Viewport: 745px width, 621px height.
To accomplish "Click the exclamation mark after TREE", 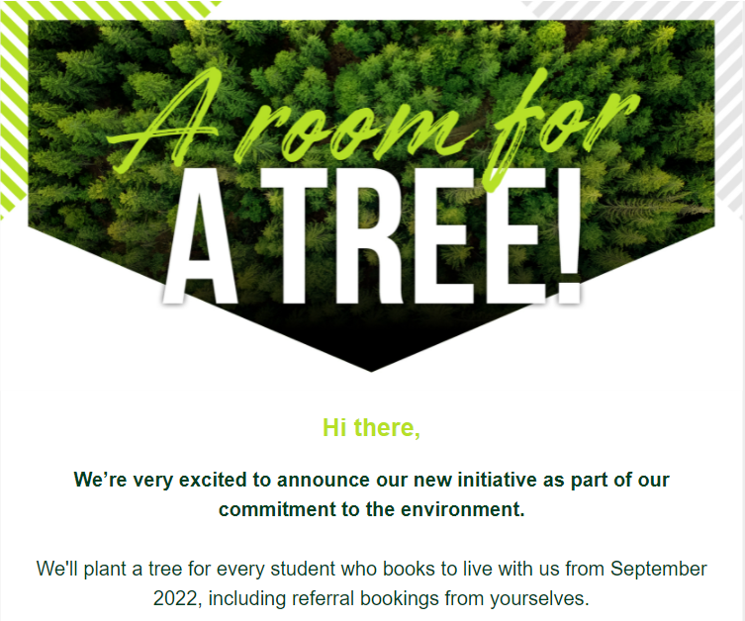I will tap(569, 236).
